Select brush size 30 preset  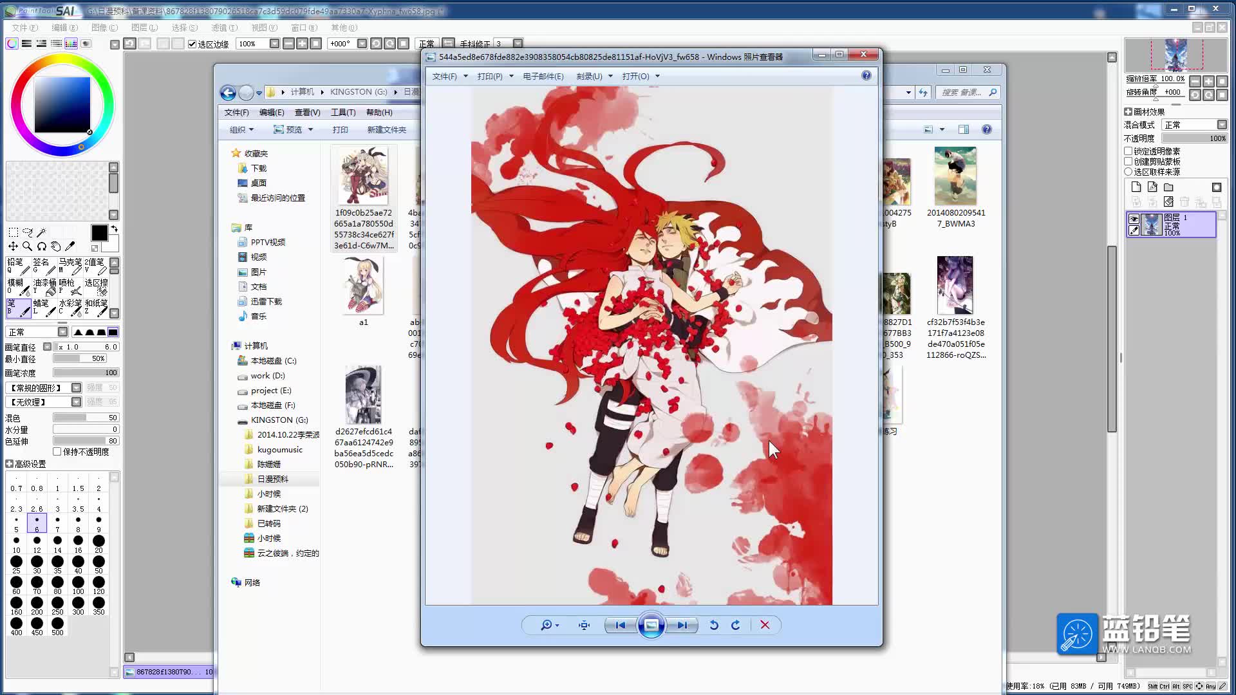[37, 564]
